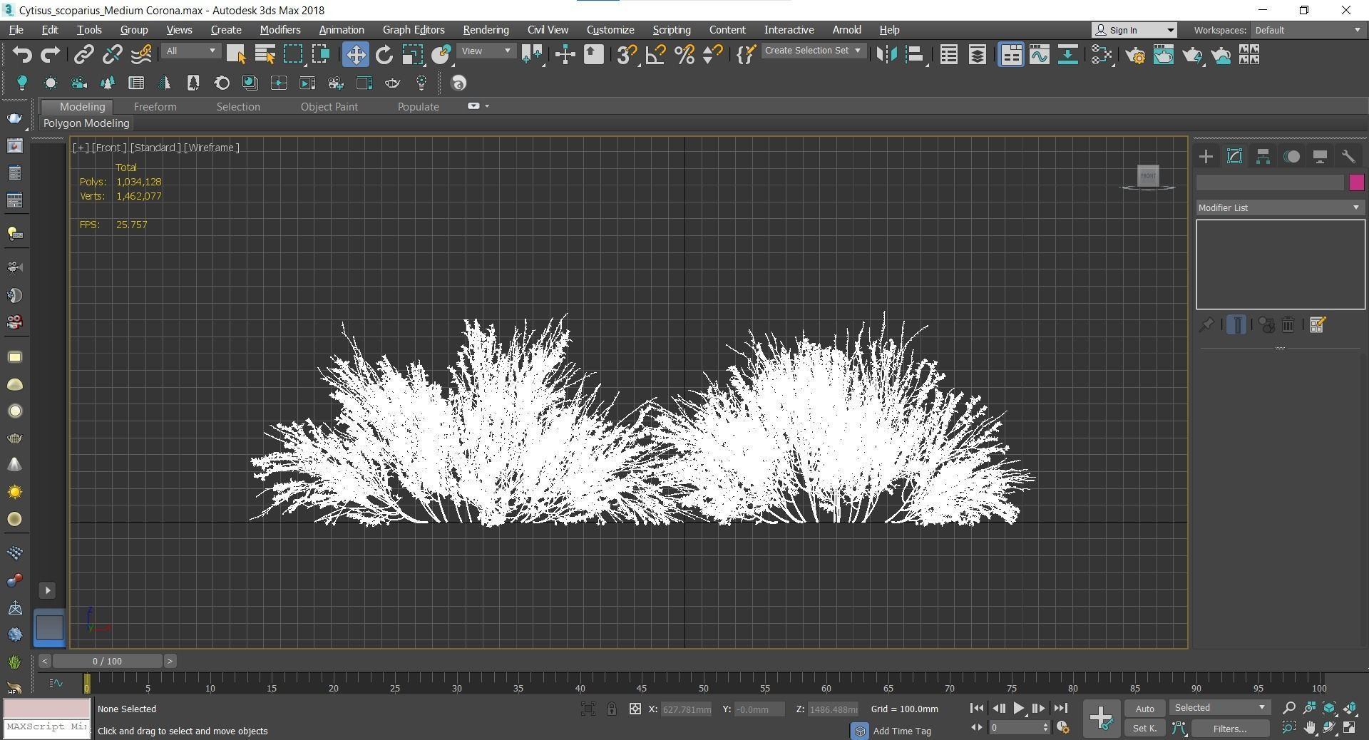The width and height of the screenshot is (1369, 740).
Task: Open Select by Name list
Action: tap(265, 55)
